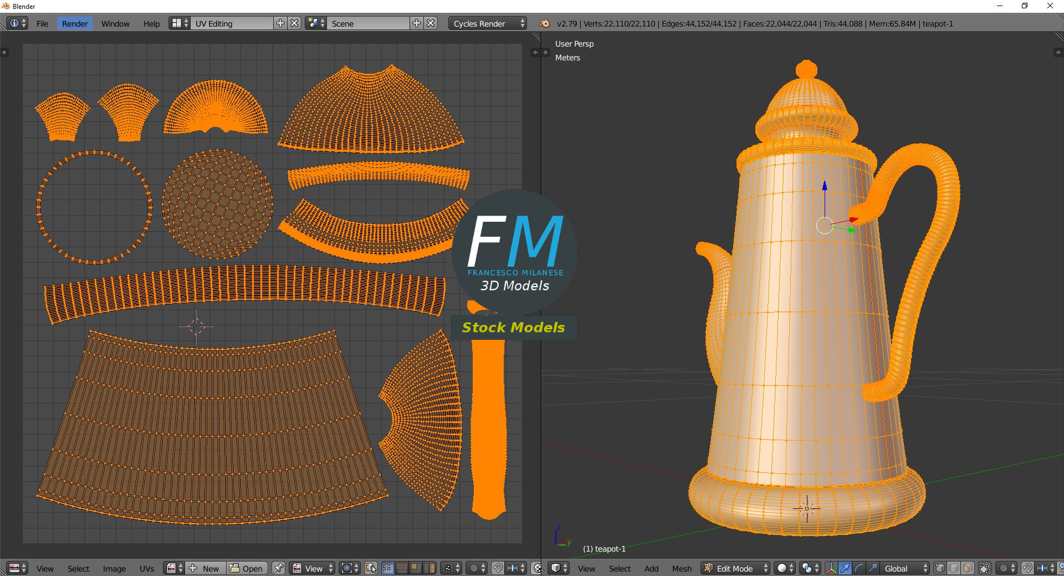Toggle limit selection to visible button
Viewport: 1064px width, 576px height.
pos(985,568)
